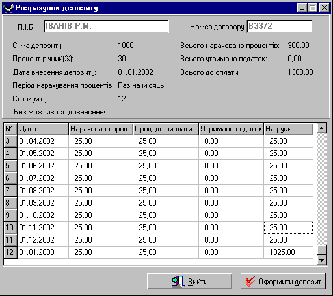Minimize the Розрахунок депозиту window

[302, 8]
